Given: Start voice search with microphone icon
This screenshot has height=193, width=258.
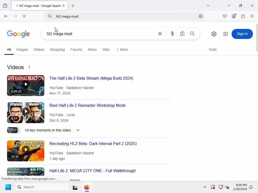Looking at the screenshot, I should click(172, 34).
